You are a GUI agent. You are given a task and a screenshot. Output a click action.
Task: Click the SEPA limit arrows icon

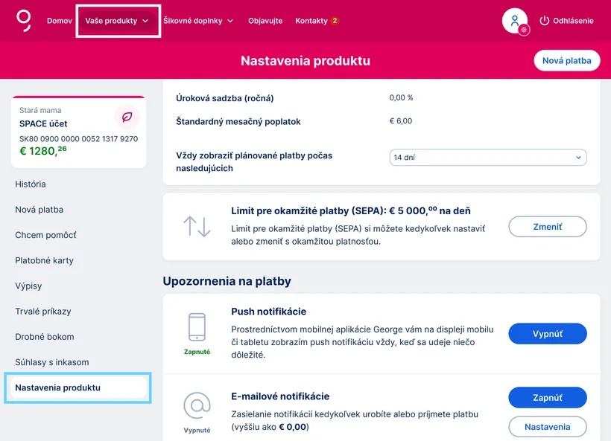197,227
